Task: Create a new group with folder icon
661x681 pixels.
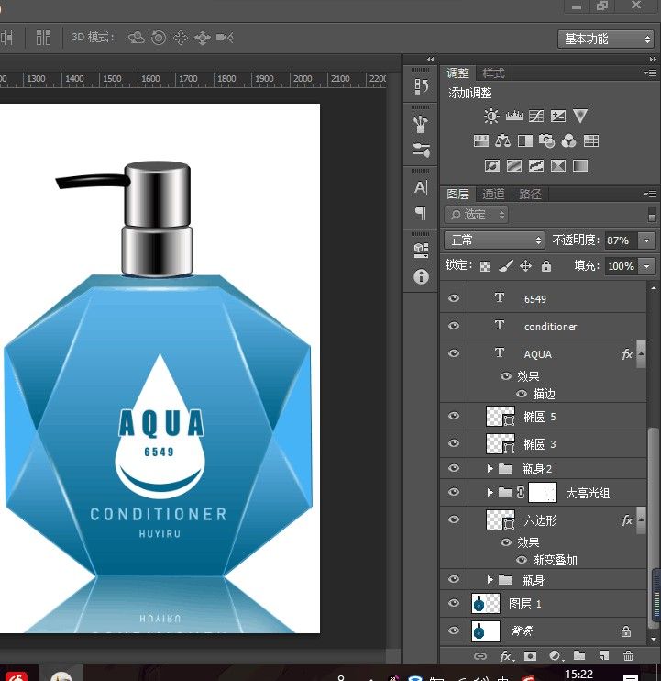Action: pyautogui.click(x=579, y=656)
